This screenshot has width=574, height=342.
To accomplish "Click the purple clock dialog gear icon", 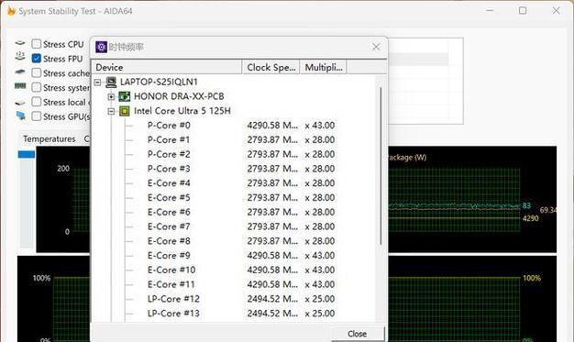I will [x=101, y=47].
